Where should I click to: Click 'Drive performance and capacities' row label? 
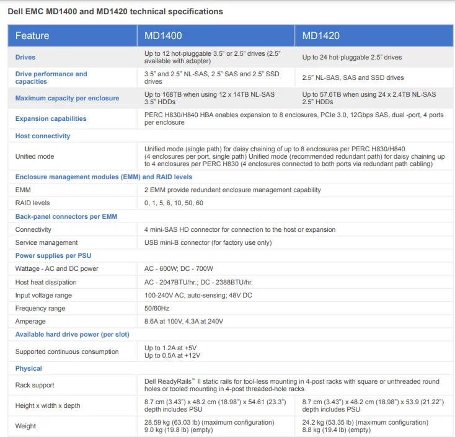coord(51,77)
